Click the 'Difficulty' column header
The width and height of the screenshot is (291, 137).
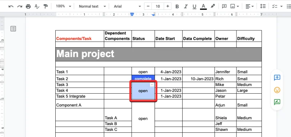(x=249, y=36)
